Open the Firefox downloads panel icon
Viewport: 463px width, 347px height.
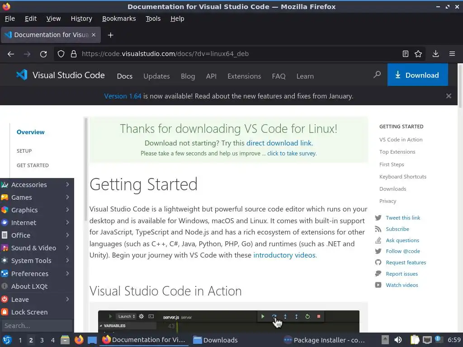435,54
